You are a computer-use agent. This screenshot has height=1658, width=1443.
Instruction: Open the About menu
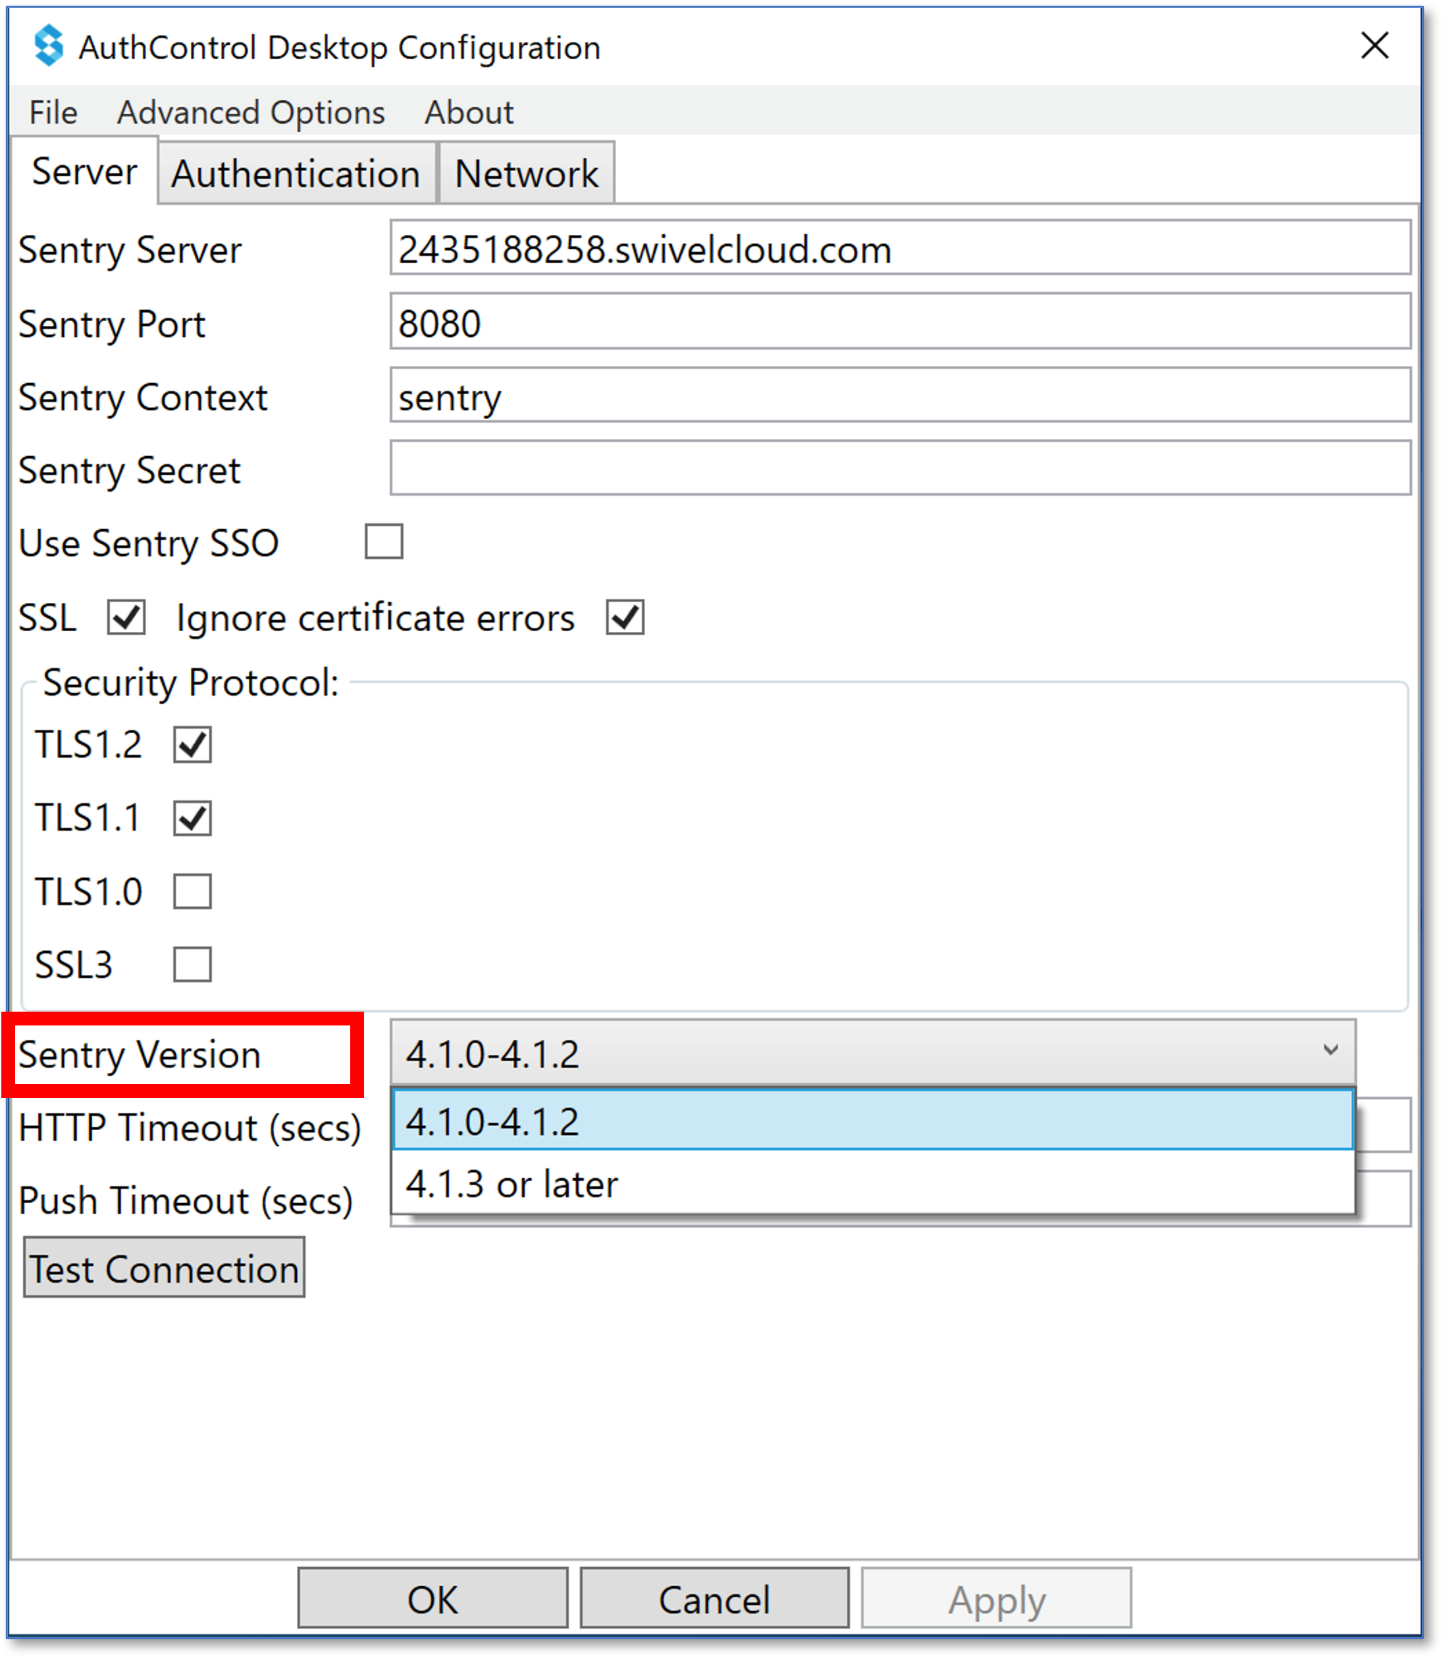pos(469,112)
